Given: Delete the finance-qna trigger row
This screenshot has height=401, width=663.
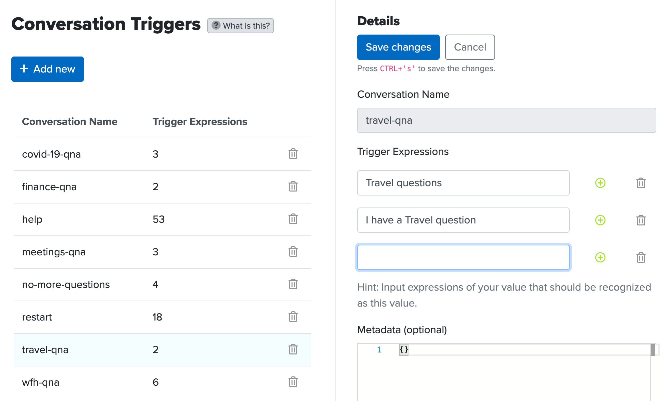Looking at the screenshot, I should coord(293,187).
